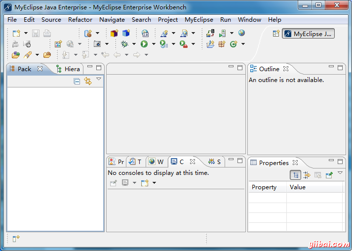Open the Package Explorer view menu triangle
The width and height of the screenshot is (352, 251).
(99, 79)
